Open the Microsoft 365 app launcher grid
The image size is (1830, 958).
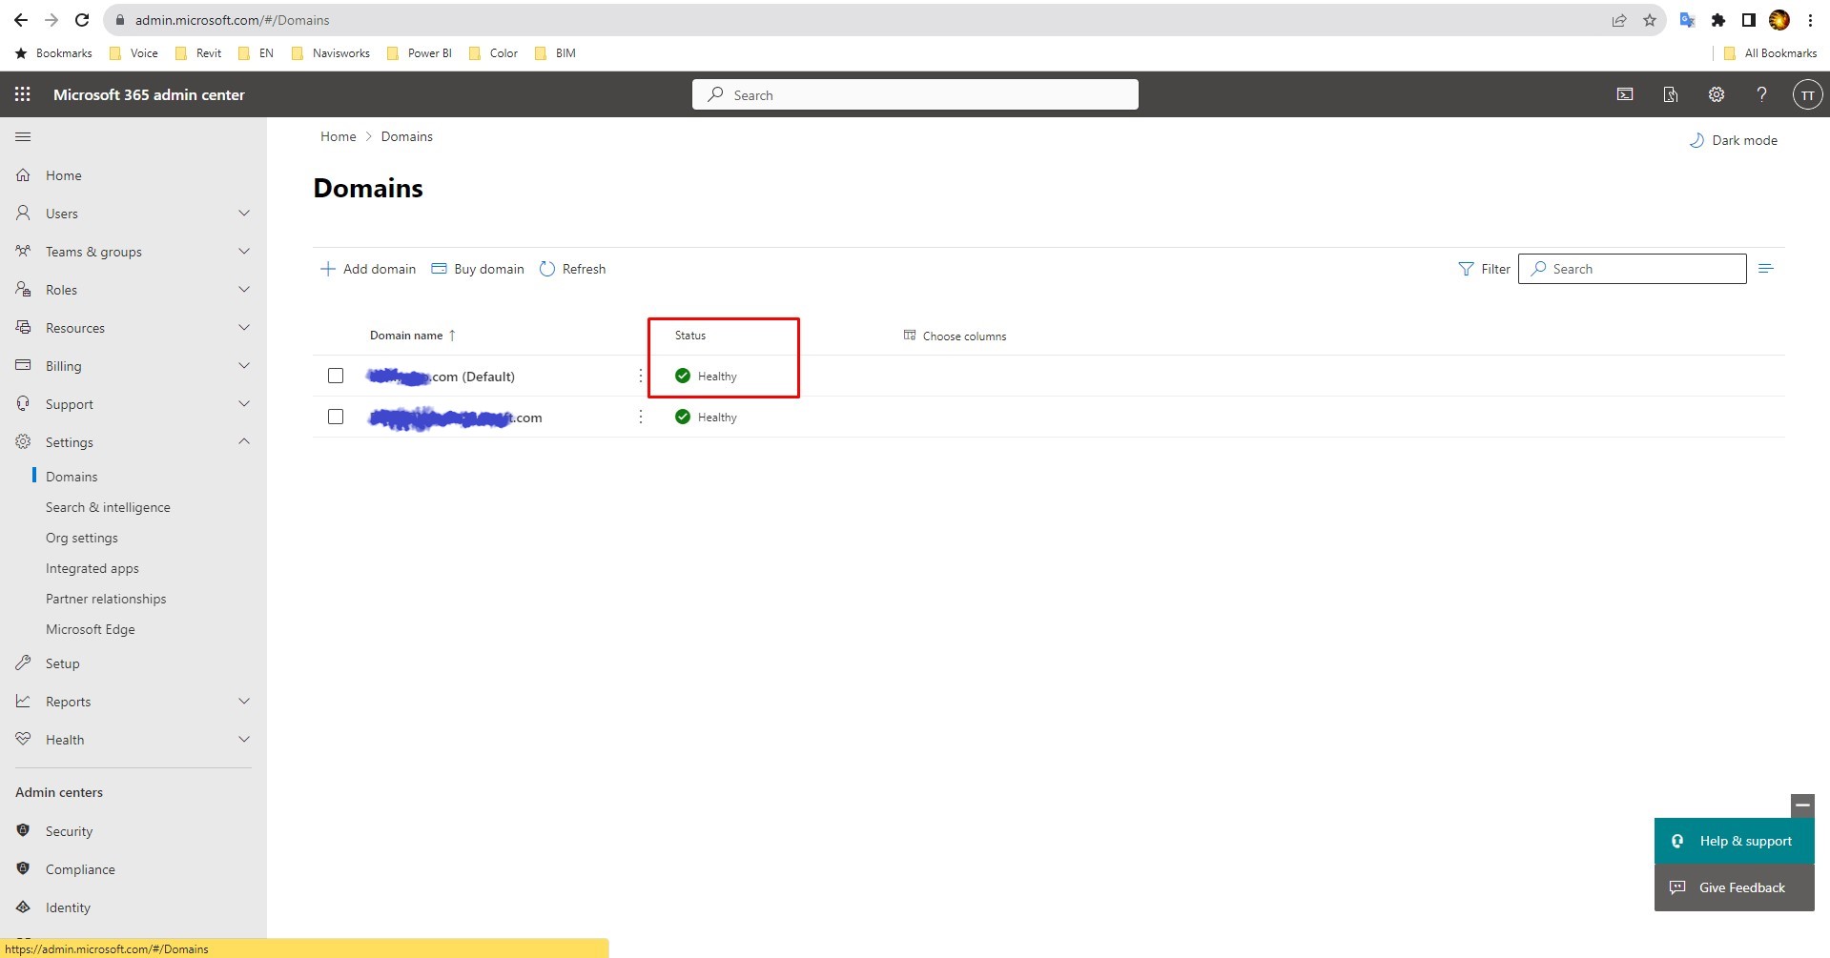pyautogui.click(x=21, y=94)
